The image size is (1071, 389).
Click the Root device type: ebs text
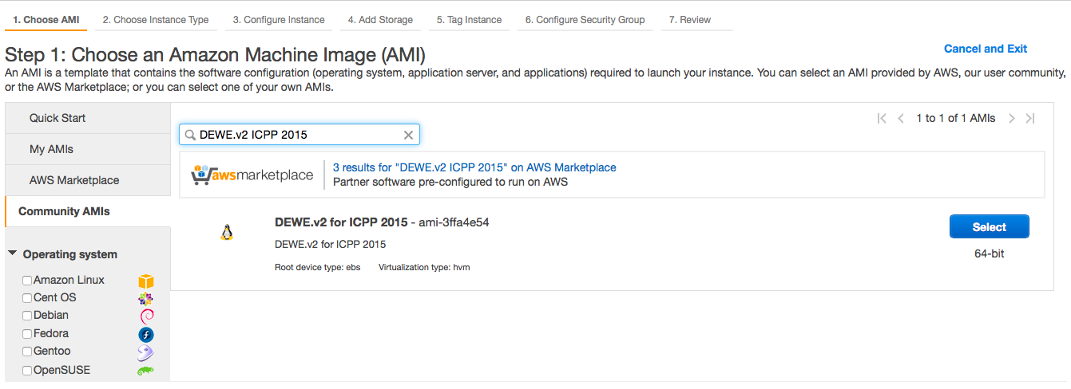[318, 267]
